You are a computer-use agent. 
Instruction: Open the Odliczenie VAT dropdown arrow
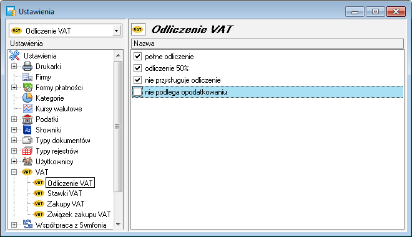tap(116, 31)
